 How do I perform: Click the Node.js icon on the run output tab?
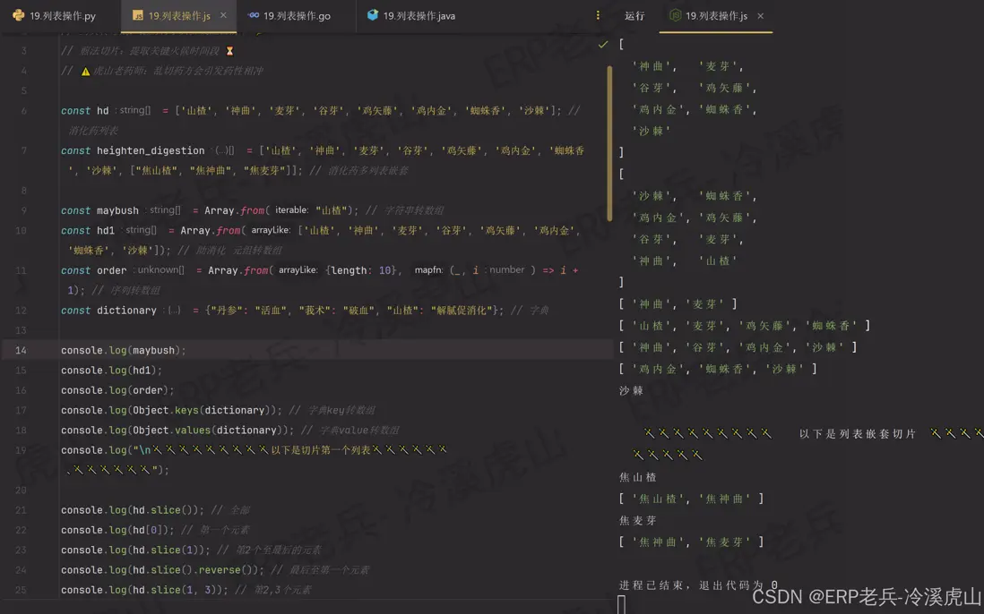point(675,15)
